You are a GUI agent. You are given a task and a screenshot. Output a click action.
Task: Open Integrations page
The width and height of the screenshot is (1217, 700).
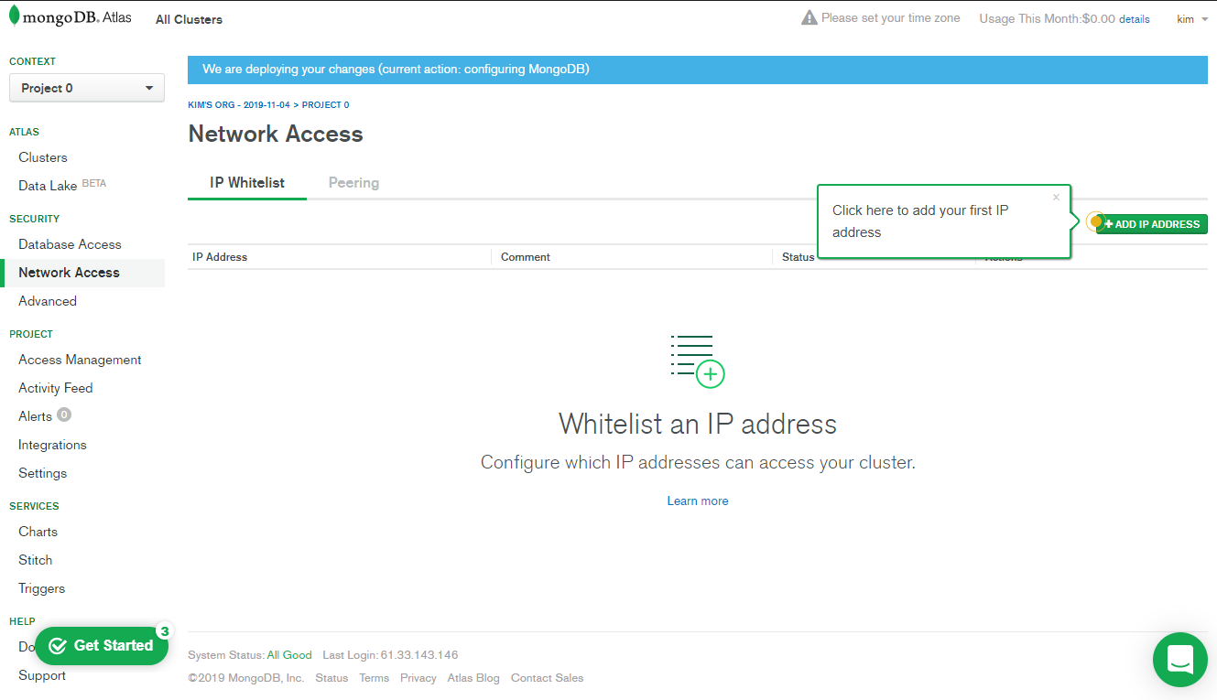click(x=52, y=445)
